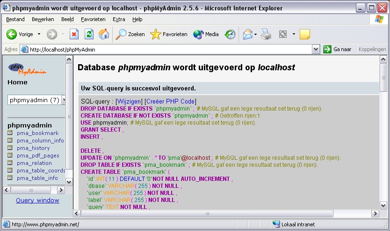Click main pane vertical scrollbar down arrow
Image resolution: width=390 pixels, height=231 pixels.
click(x=383, y=206)
